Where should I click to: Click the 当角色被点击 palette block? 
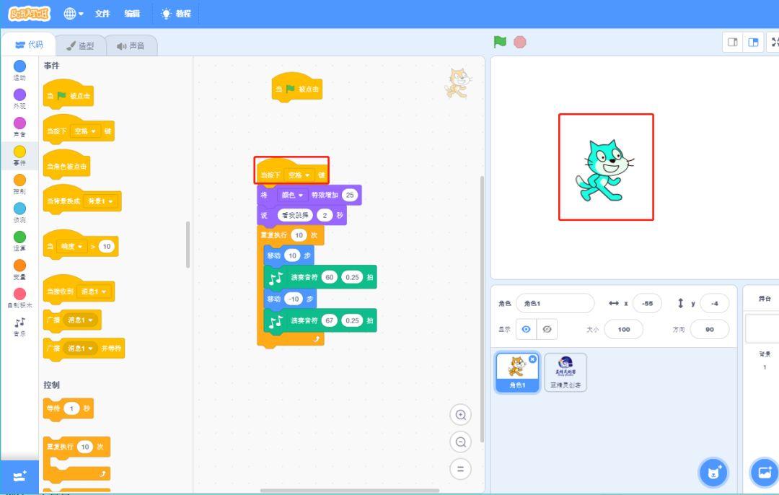tap(66, 165)
